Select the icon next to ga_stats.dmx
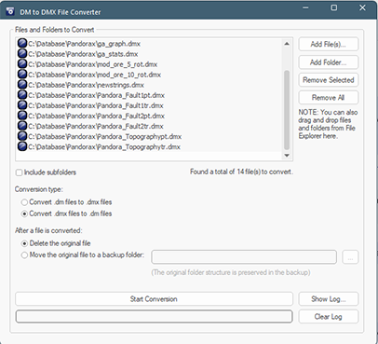 point(22,53)
